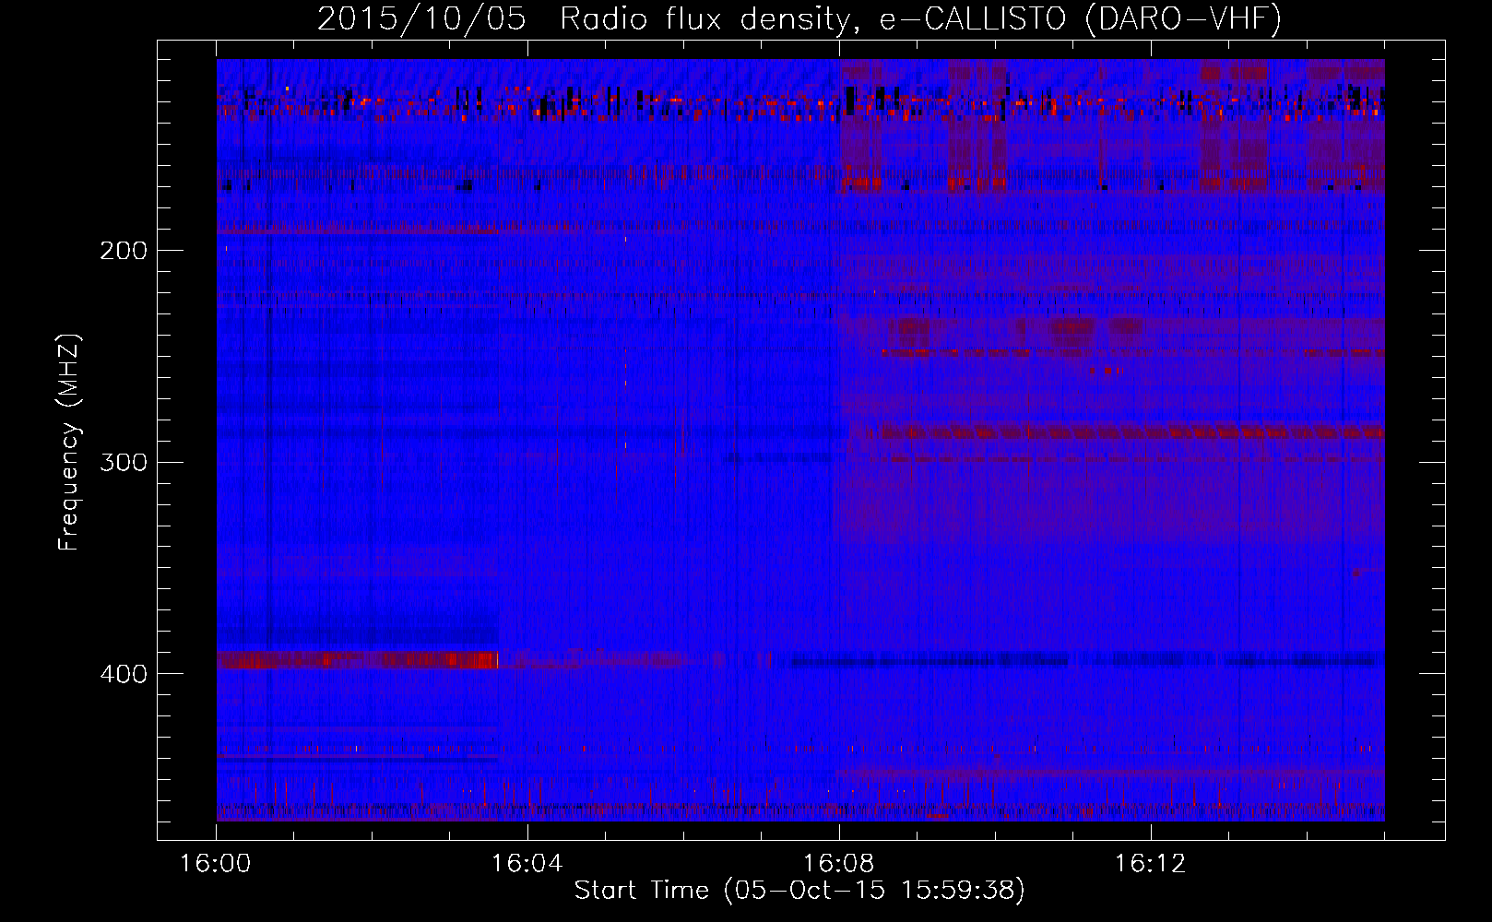Click the 400 frequency tick label
The height and width of the screenshot is (922, 1492).
(124, 674)
